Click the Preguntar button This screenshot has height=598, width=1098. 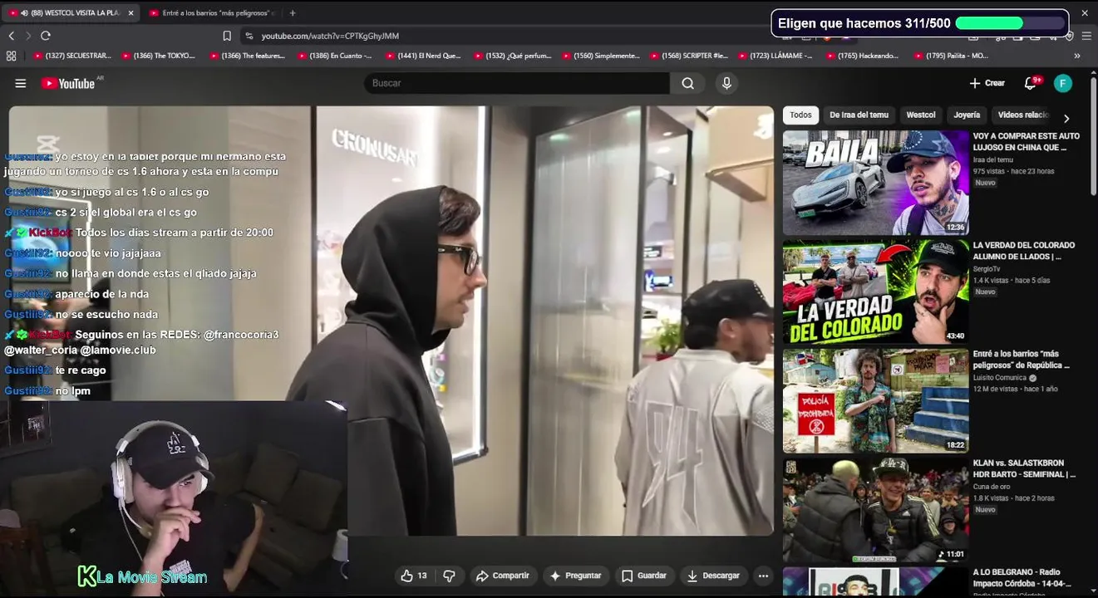(575, 576)
